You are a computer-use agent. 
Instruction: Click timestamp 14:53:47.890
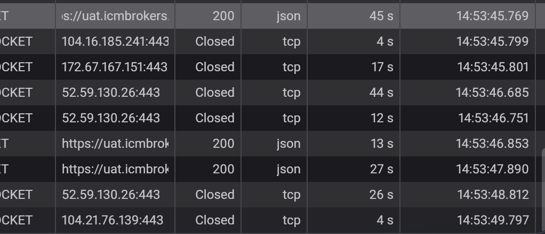tap(492, 169)
